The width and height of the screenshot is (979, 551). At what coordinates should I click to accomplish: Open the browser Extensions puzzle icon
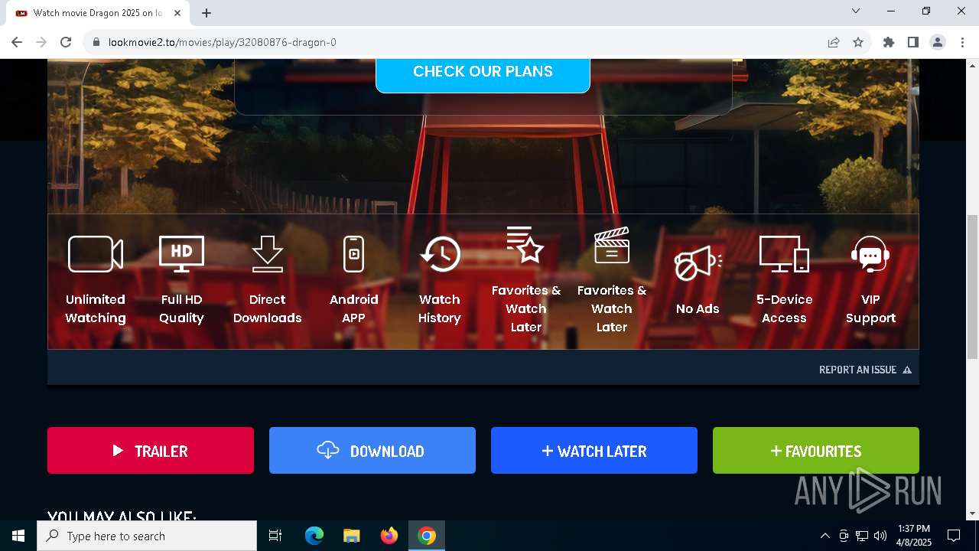(x=889, y=42)
